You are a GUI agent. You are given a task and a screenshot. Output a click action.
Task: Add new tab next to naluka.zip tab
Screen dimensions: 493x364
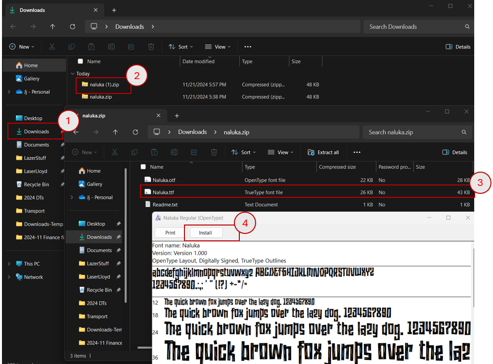[x=177, y=116]
